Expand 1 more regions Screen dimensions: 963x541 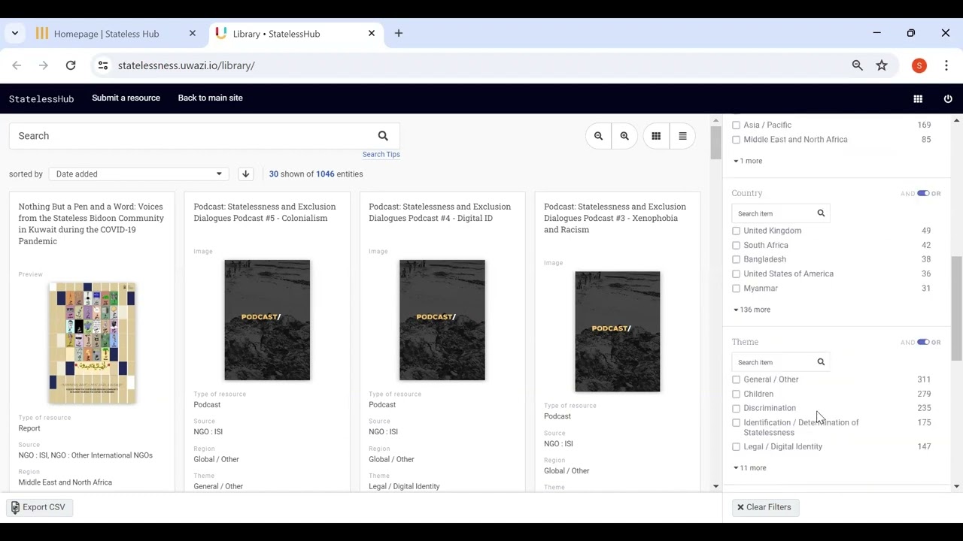click(x=748, y=161)
